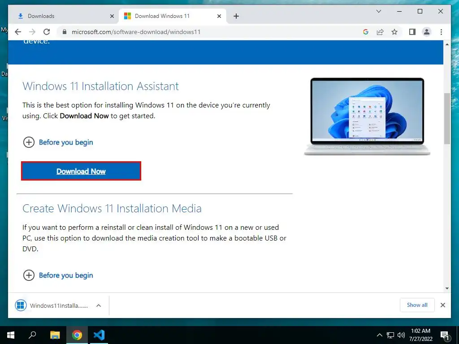Open the Chrome profile avatar
459x344 pixels.
pyautogui.click(x=427, y=32)
